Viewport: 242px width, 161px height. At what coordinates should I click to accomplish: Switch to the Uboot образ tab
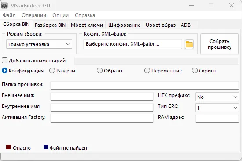click(161, 25)
